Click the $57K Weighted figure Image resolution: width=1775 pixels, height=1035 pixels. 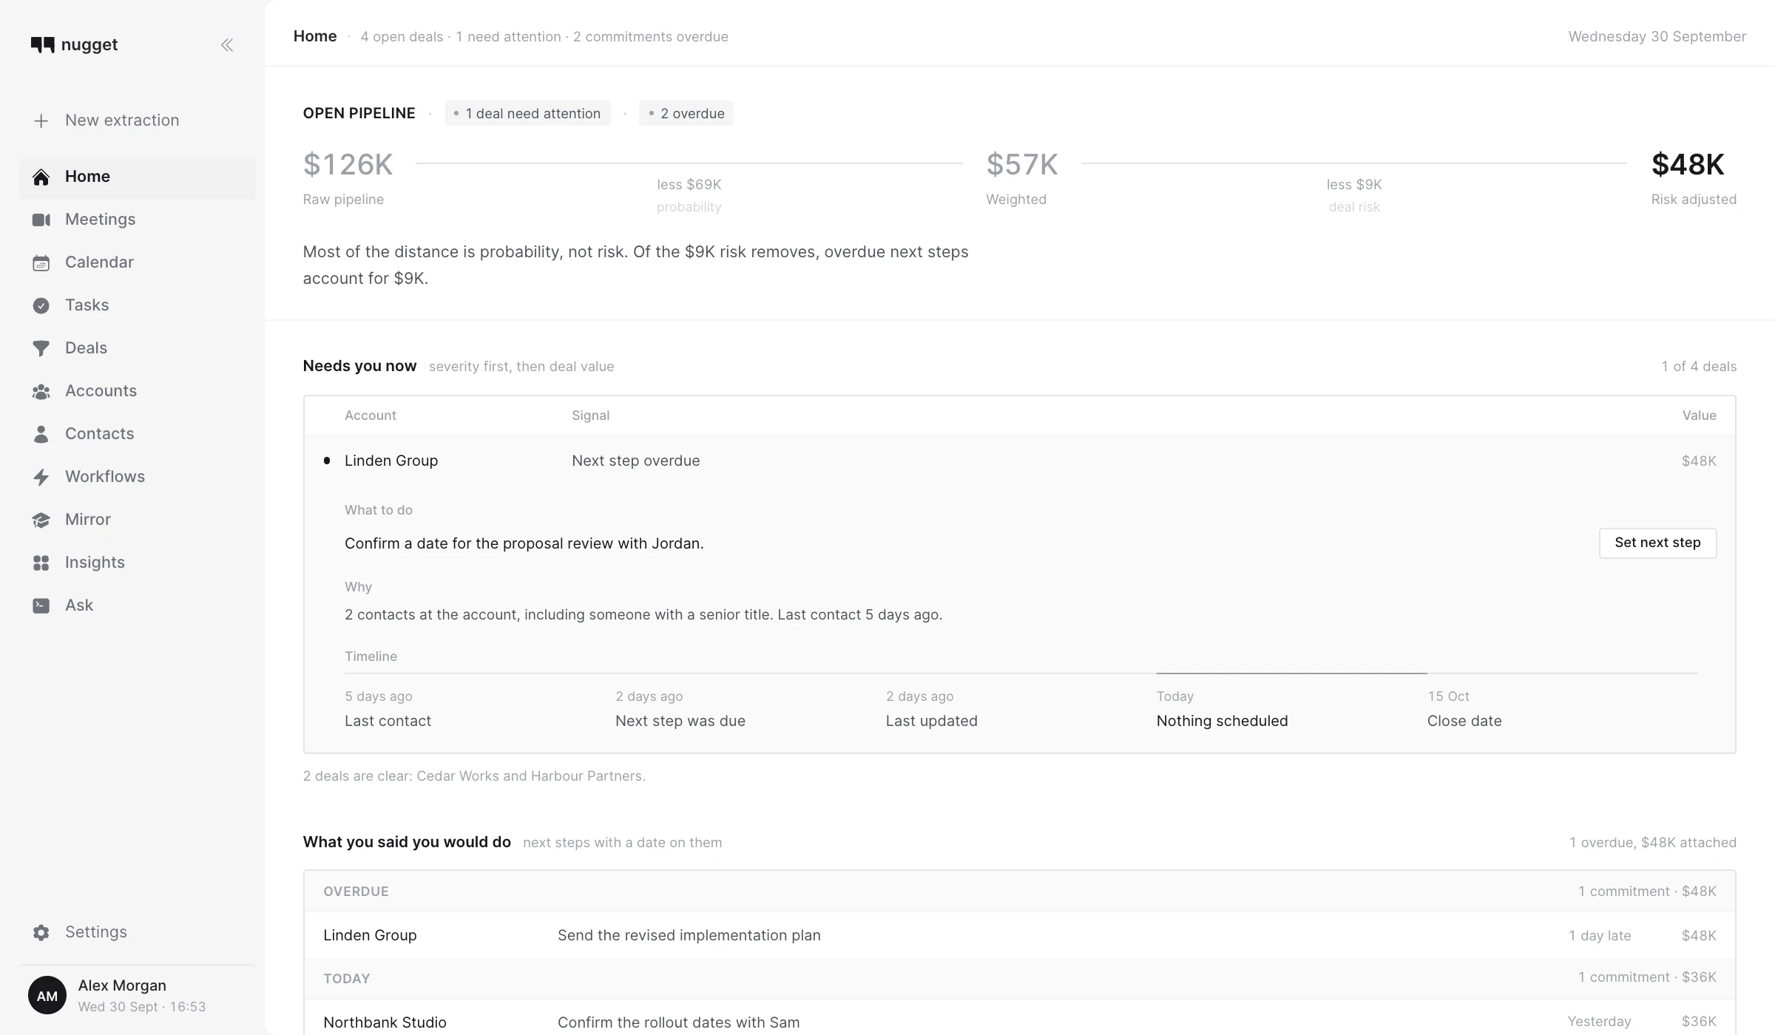click(1022, 164)
